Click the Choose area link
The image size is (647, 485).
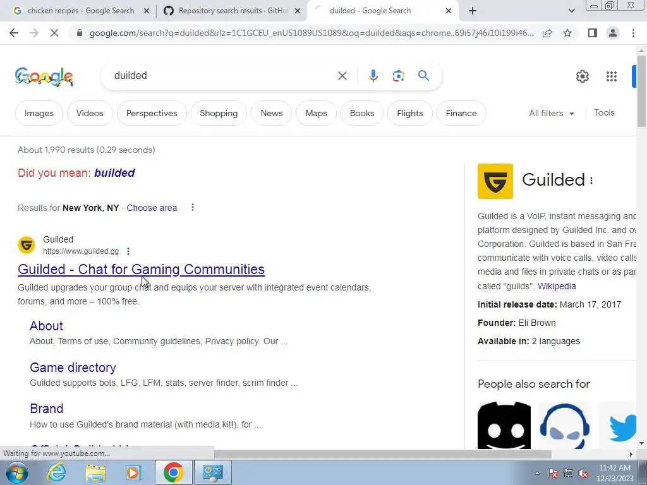pos(152,208)
